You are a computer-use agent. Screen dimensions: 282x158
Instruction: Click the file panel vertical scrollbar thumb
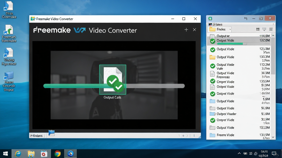coord(273,55)
